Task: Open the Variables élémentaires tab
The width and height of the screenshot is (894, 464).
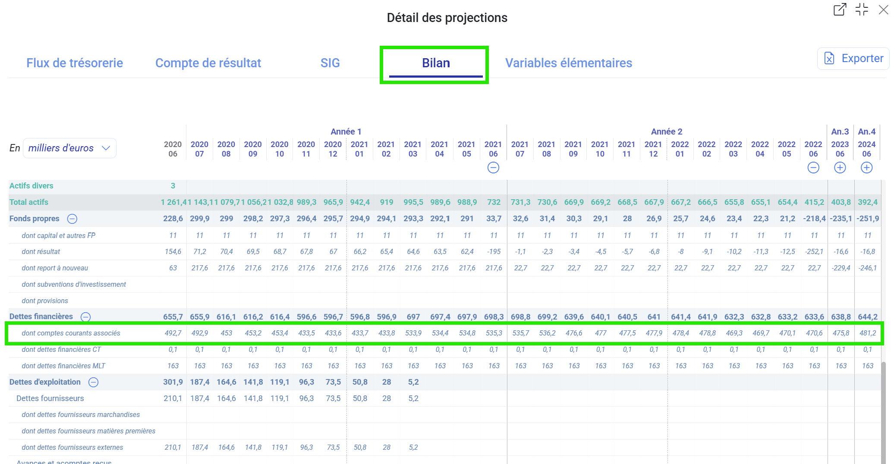Action: 568,63
